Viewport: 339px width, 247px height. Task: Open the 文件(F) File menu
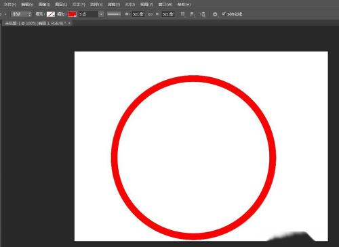10,4
